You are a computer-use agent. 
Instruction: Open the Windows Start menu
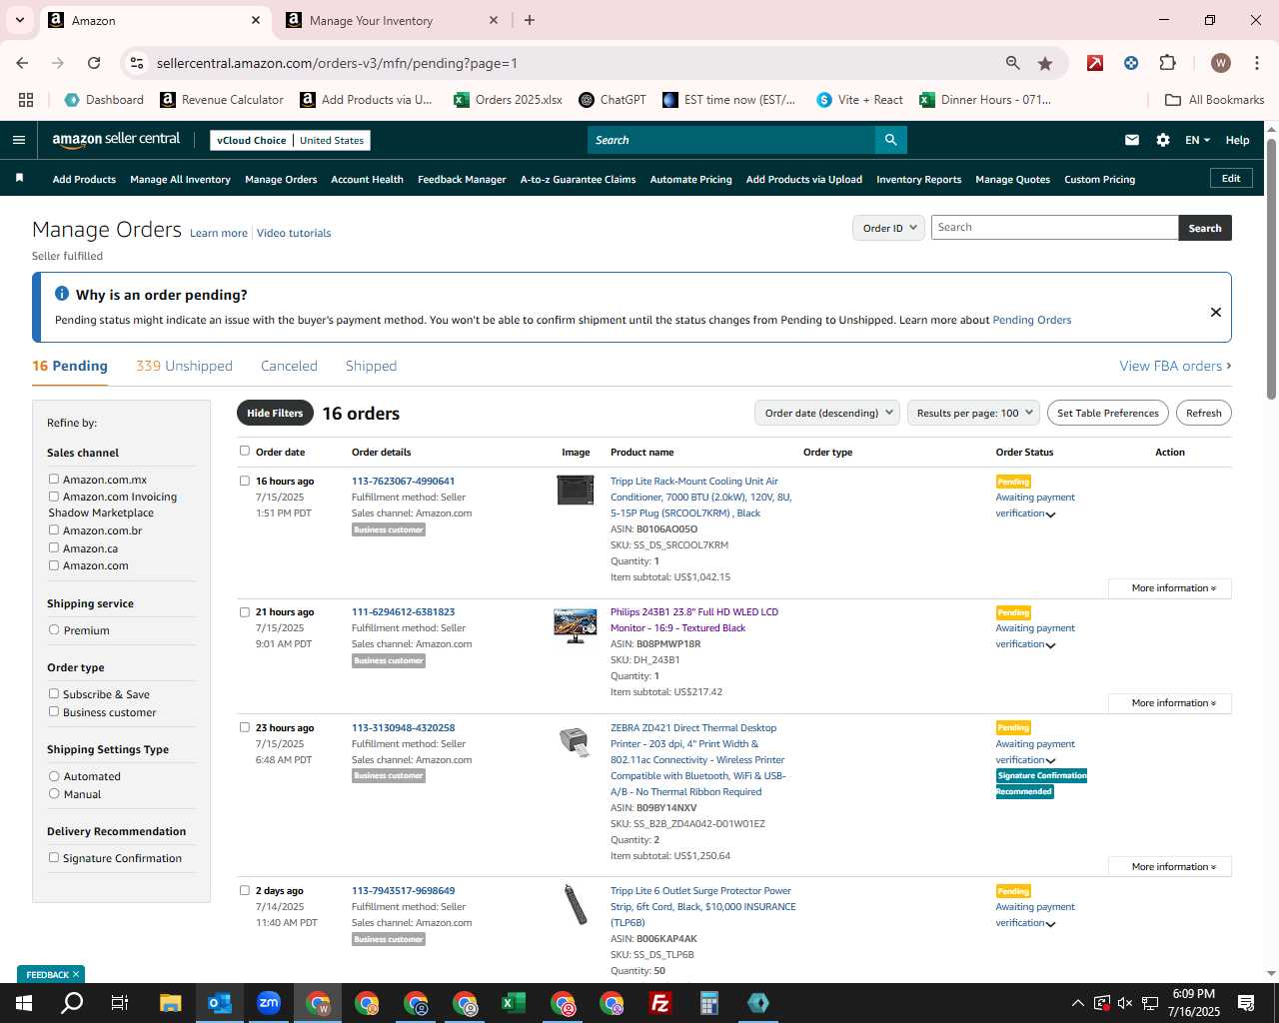pos(22,1003)
